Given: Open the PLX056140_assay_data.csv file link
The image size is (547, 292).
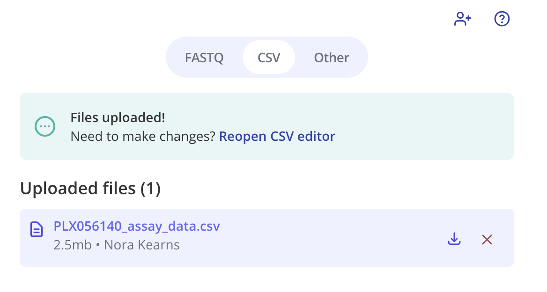Looking at the screenshot, I should click(x=137, y=226).
